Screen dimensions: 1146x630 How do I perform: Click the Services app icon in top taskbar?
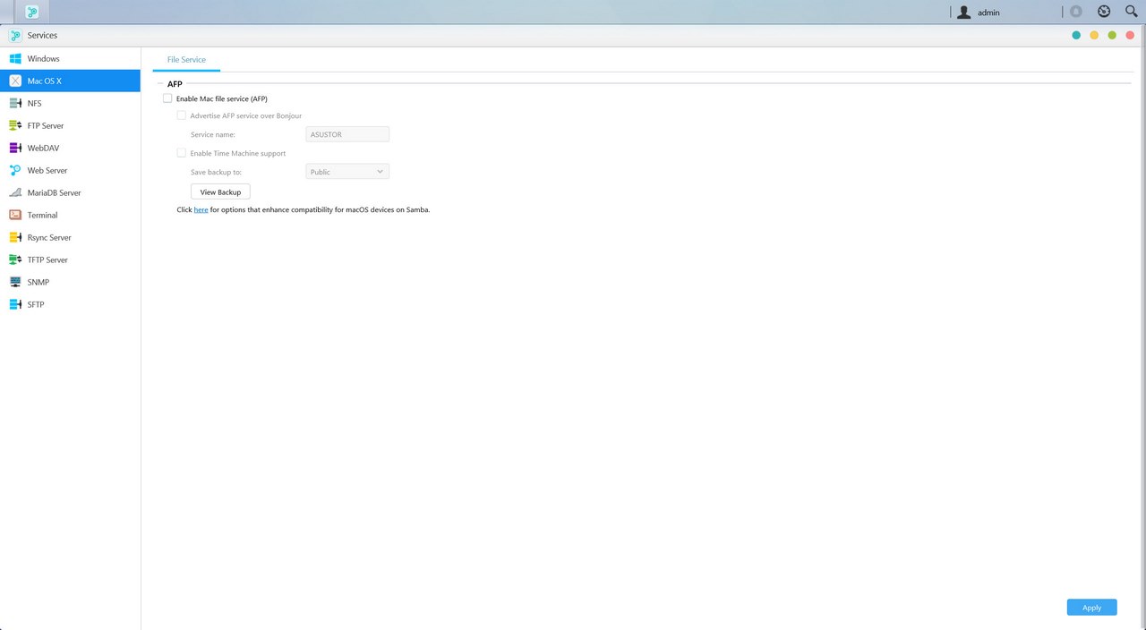(x=33, y=13)
